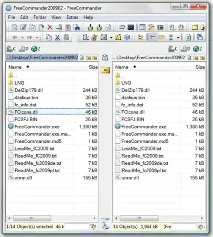Click the binoculars Search icon
The width and height of the screenshot is (213, 237).
point(77,27)
